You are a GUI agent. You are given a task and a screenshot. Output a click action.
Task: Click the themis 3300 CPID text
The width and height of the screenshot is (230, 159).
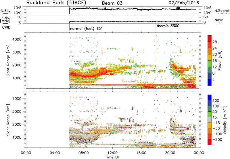(x=168, y=26)
